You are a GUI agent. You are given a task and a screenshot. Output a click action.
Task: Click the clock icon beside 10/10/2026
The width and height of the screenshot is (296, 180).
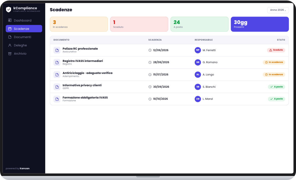[x=150, y=99]
